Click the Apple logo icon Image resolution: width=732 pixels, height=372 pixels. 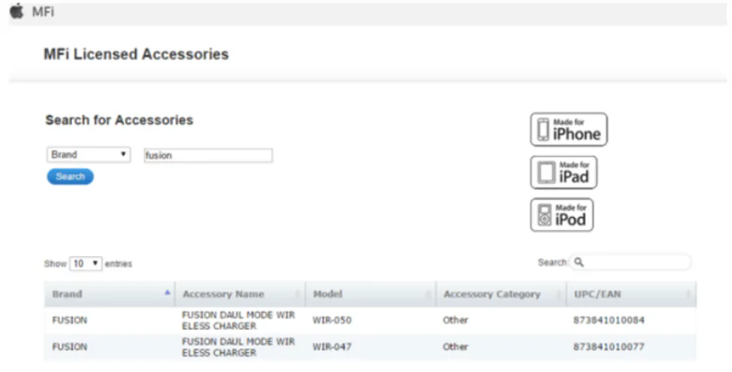point(17,12)
